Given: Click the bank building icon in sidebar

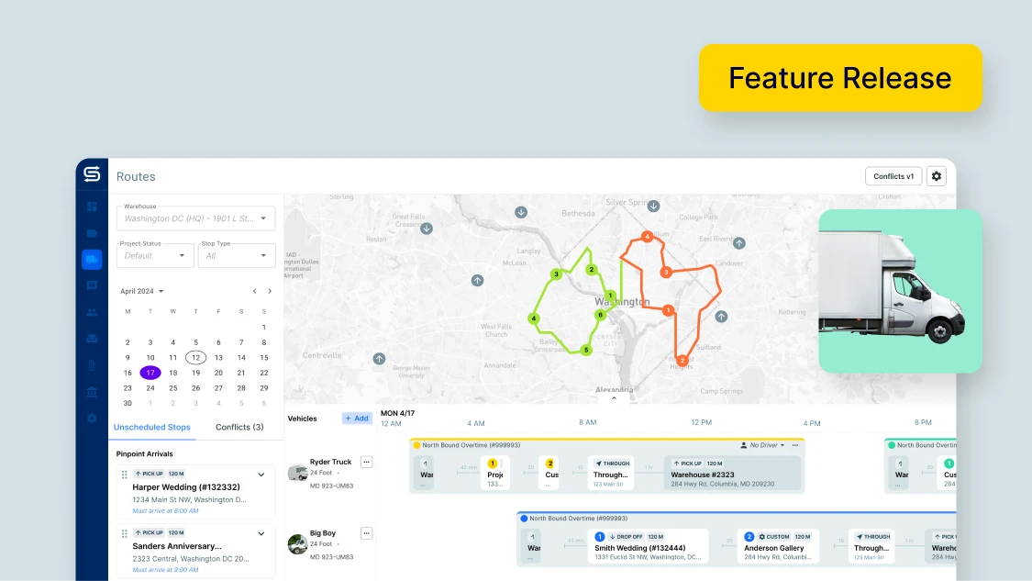Looking at the screenshot, I should (x=92, y=392).
